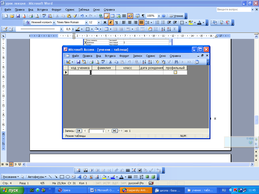Enable justified alignment
The image size is (259, 194).
click(x=141, y=22)
